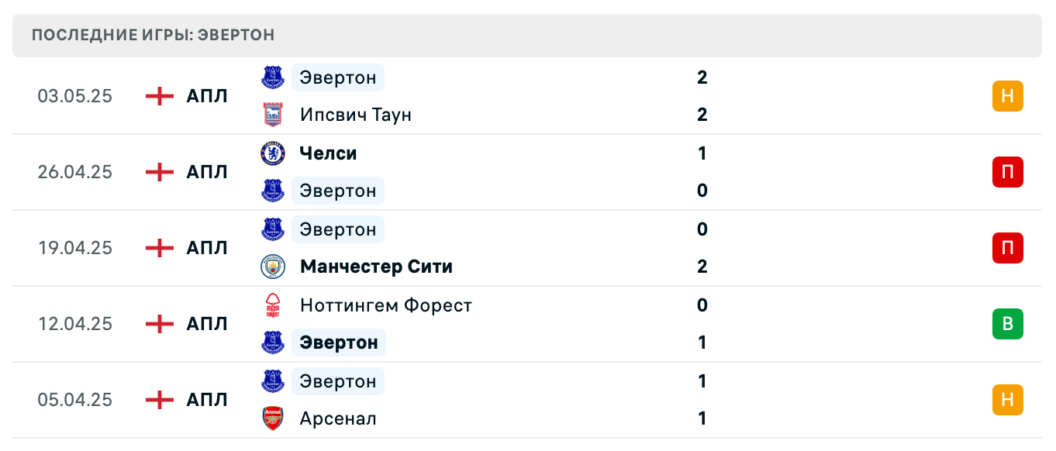Click the green В badge for the Forest match
The width and height of the screenshot is (1056, 451).
tap(1008, 324)
